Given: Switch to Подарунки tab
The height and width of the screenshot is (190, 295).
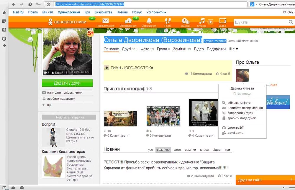Looking at the screenshot, I should click(216, 49).
